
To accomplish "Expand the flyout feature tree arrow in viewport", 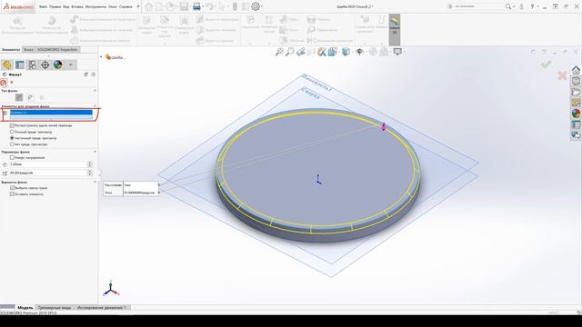I will pos(101,56).
